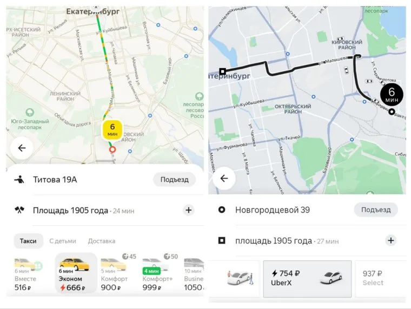Add a stop next to площадь 1905 года 27 мин
The height and width of the screenshot is (309, 411).
click(x=391, y=240)
